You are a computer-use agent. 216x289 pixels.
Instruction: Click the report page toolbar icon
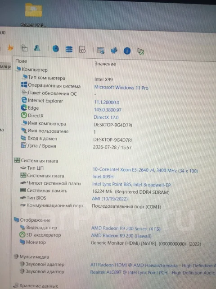pos(24,48)
